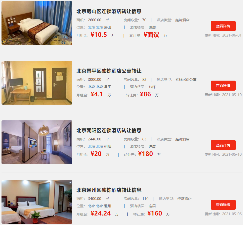The height and width of the screenshot is (225, 243).
Task: Click the ¥24.24 monthly rent price
Action: pyautogui.click(x=101, y=213)
